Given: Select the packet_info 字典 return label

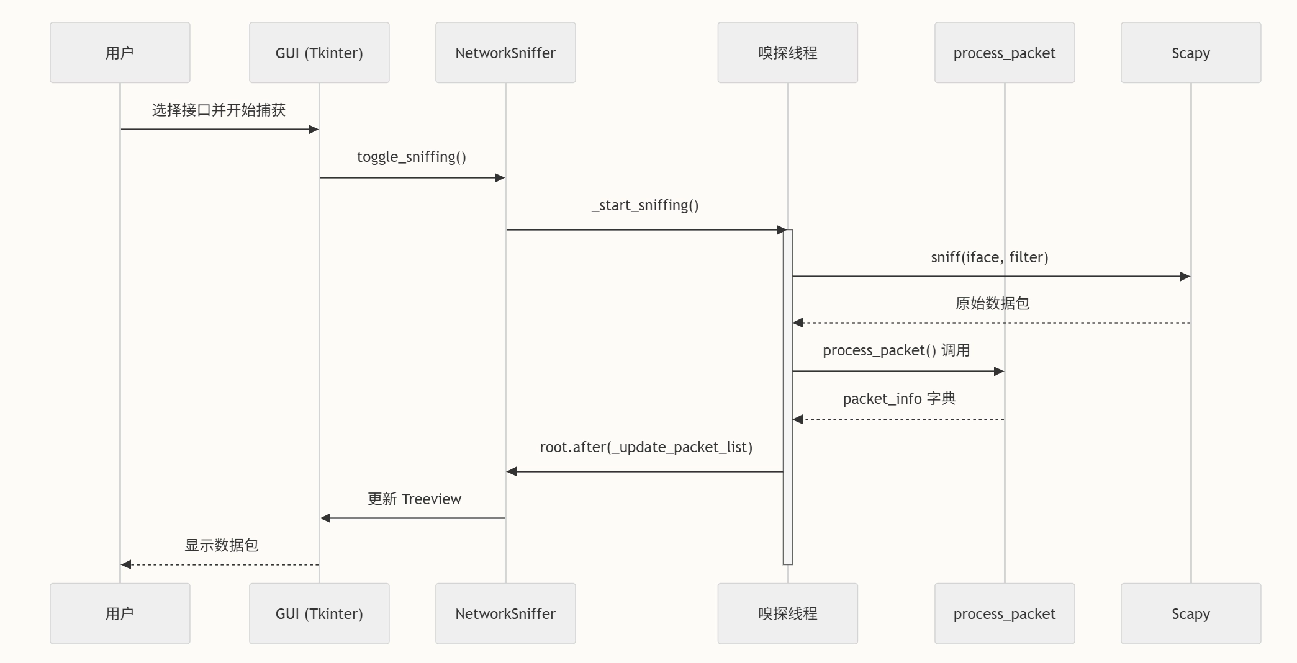Looking at the screenshot, I should tap(899, 399).
